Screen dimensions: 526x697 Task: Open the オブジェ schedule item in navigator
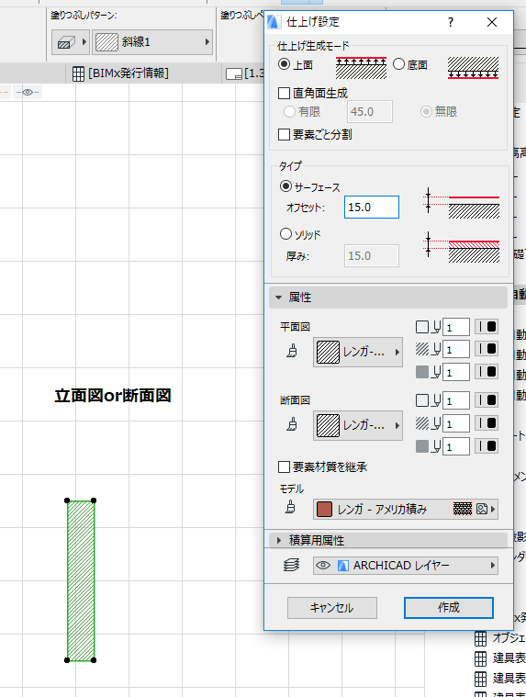pos(509,638)
